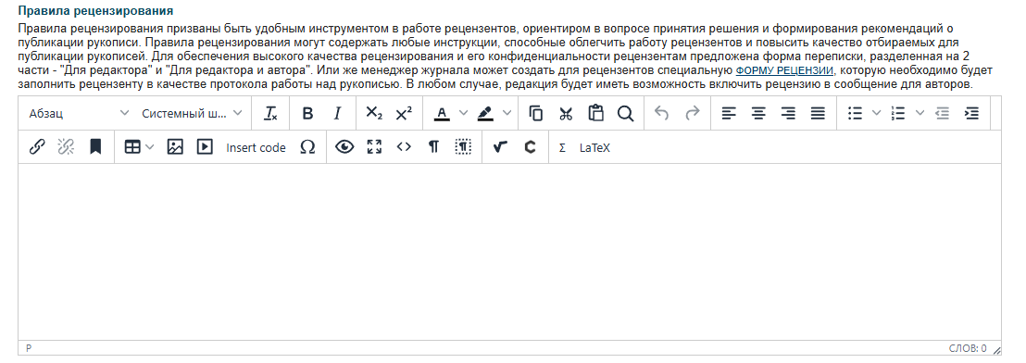Viewport: 1026px width, 363px height.
Task: Click the Σ LaTeX button
Action: coord(584,148)
